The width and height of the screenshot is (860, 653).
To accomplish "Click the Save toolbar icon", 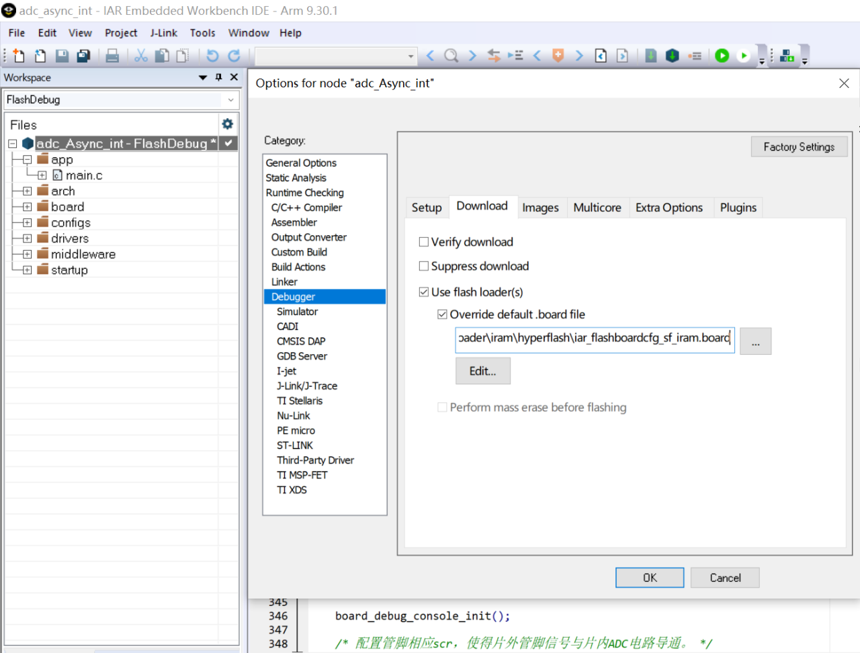I will 62,56.
